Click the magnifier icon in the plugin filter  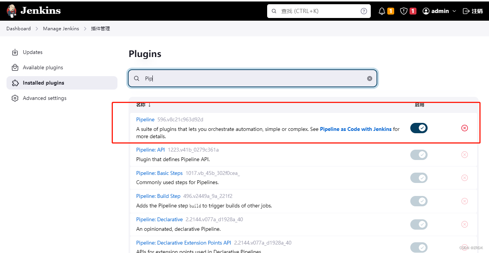[136, 78]
